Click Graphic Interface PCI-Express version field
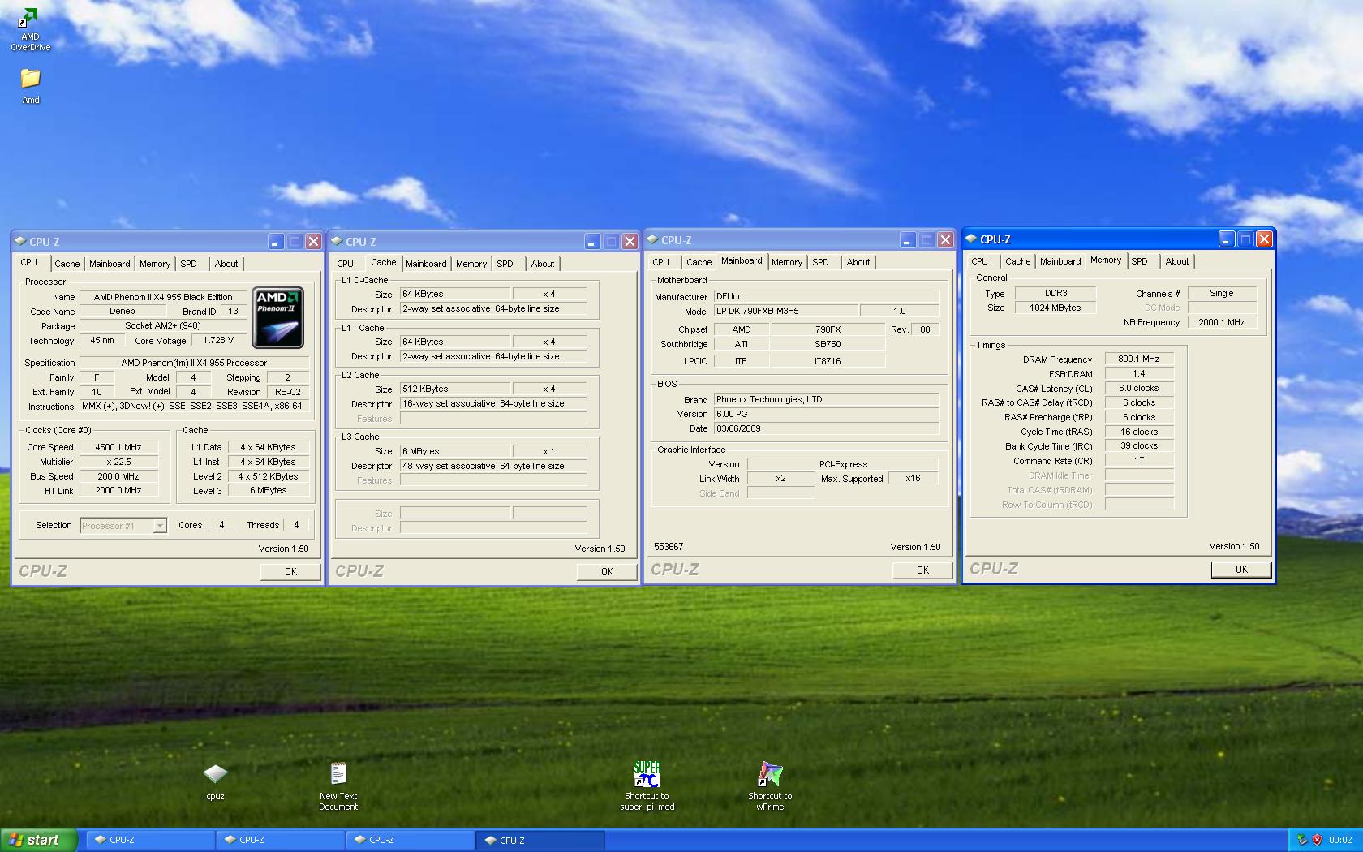 click(843, 464)
